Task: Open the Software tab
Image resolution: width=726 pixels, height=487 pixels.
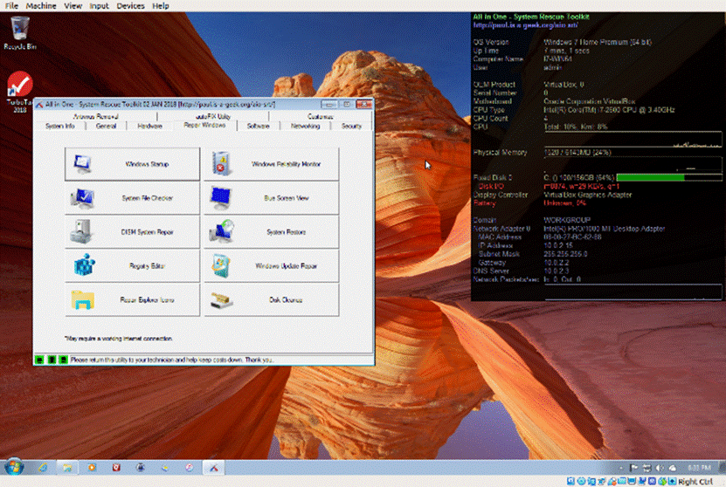Action: pyautogui.click(x=258, y=127)
